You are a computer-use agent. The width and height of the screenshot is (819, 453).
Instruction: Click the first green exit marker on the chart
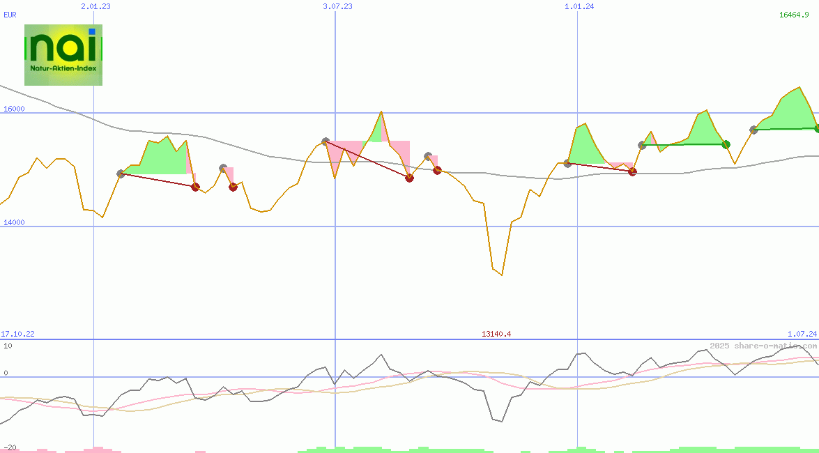tap(726, 144)
